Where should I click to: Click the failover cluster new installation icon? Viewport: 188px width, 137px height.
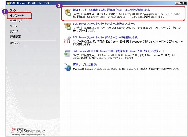[67, 26]
